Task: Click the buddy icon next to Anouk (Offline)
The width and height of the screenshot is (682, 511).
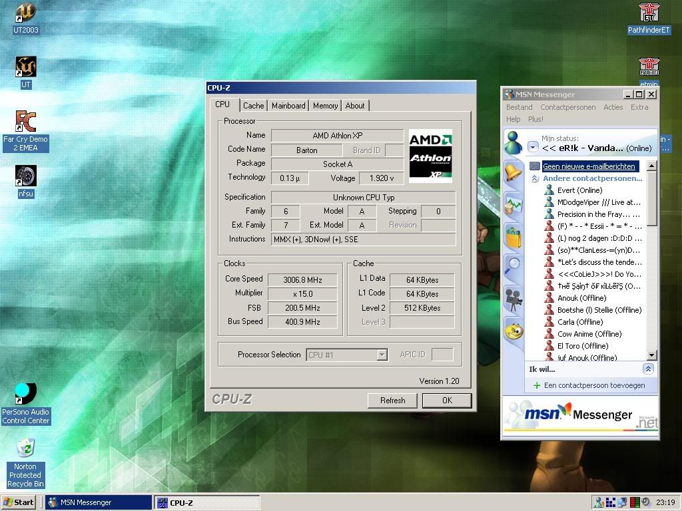Action: (x=549, y=297)
